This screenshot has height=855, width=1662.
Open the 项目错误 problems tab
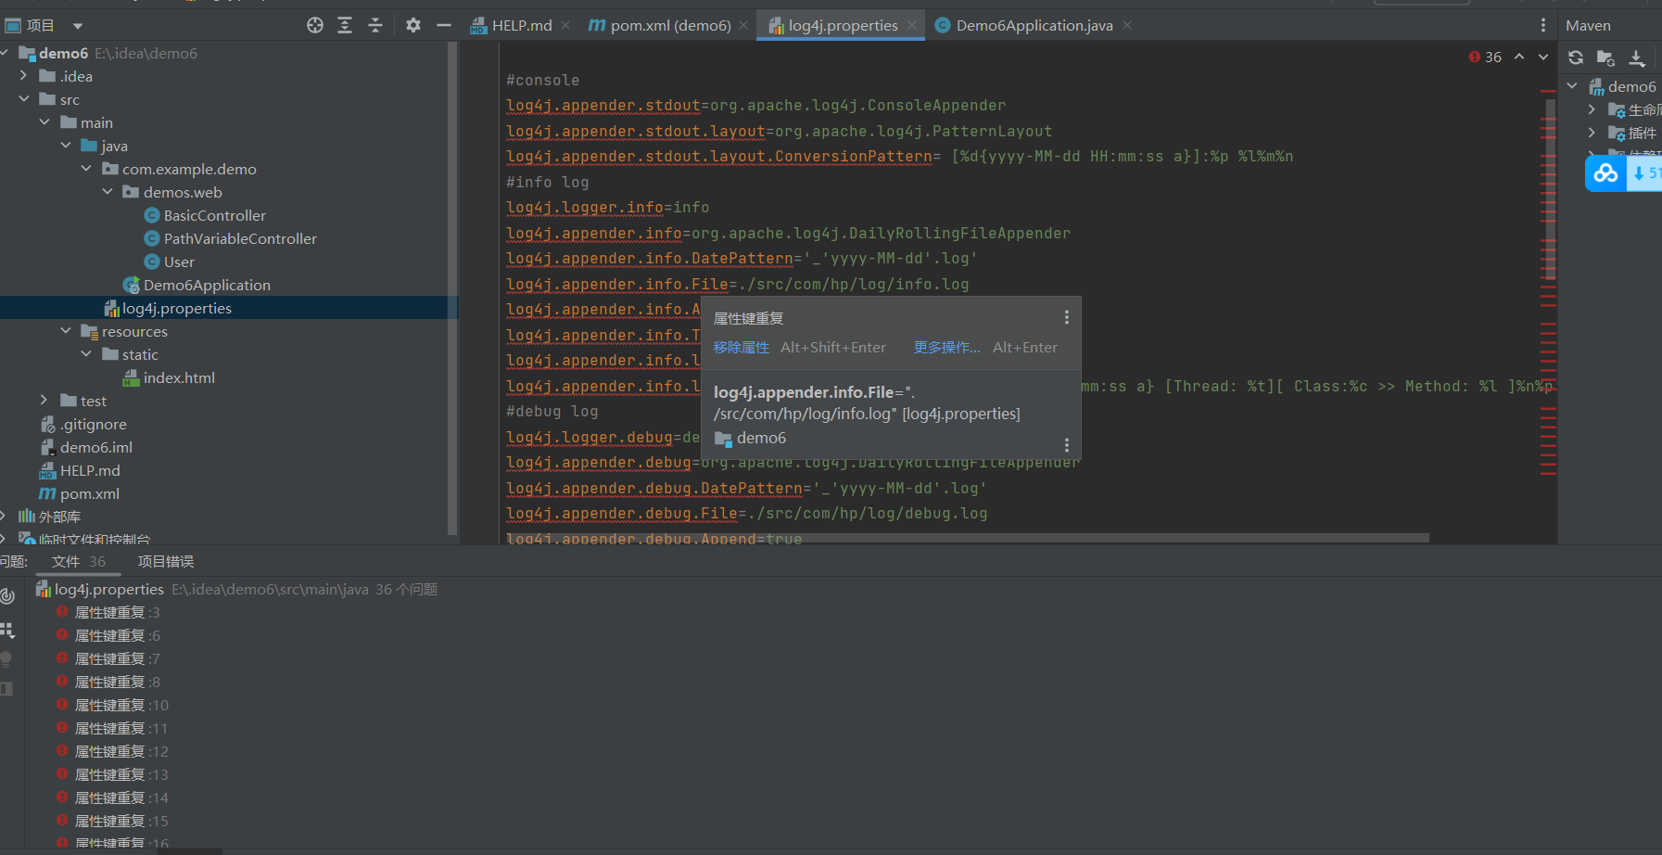pyautogui.click(x=166, y=562)
